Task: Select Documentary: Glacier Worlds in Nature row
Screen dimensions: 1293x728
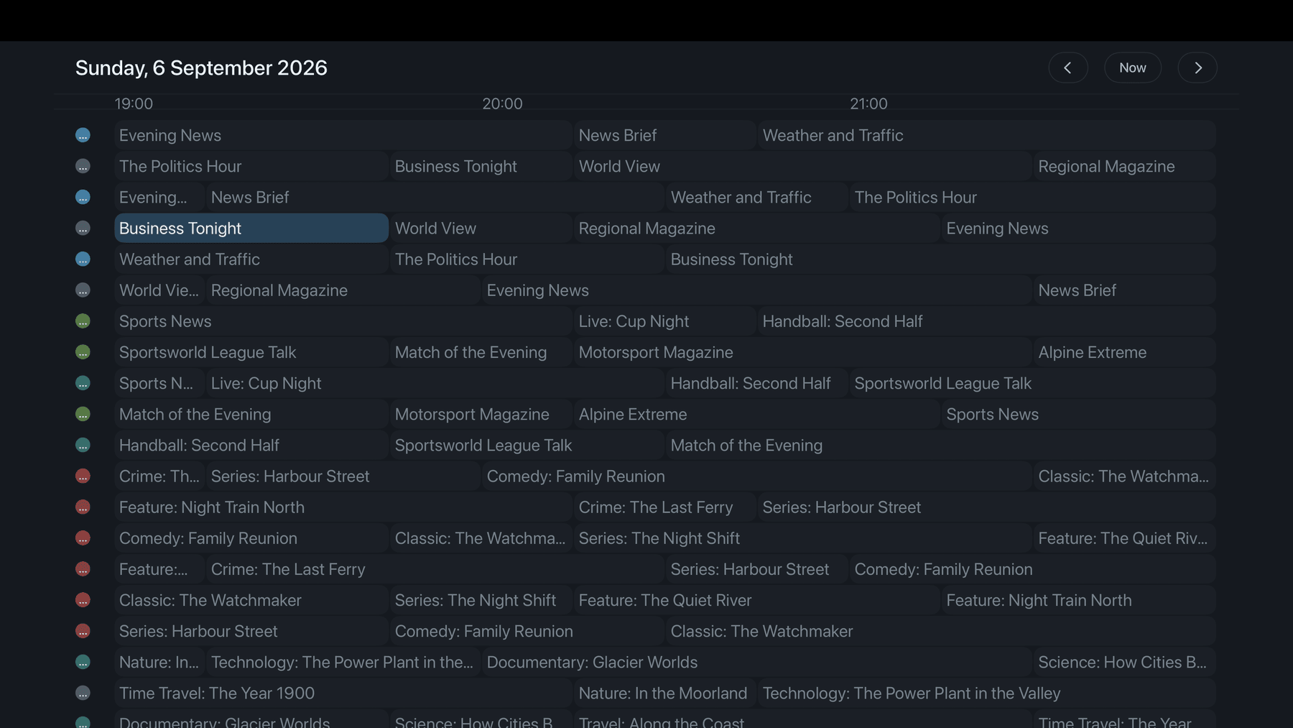Action: coord(757,662)
